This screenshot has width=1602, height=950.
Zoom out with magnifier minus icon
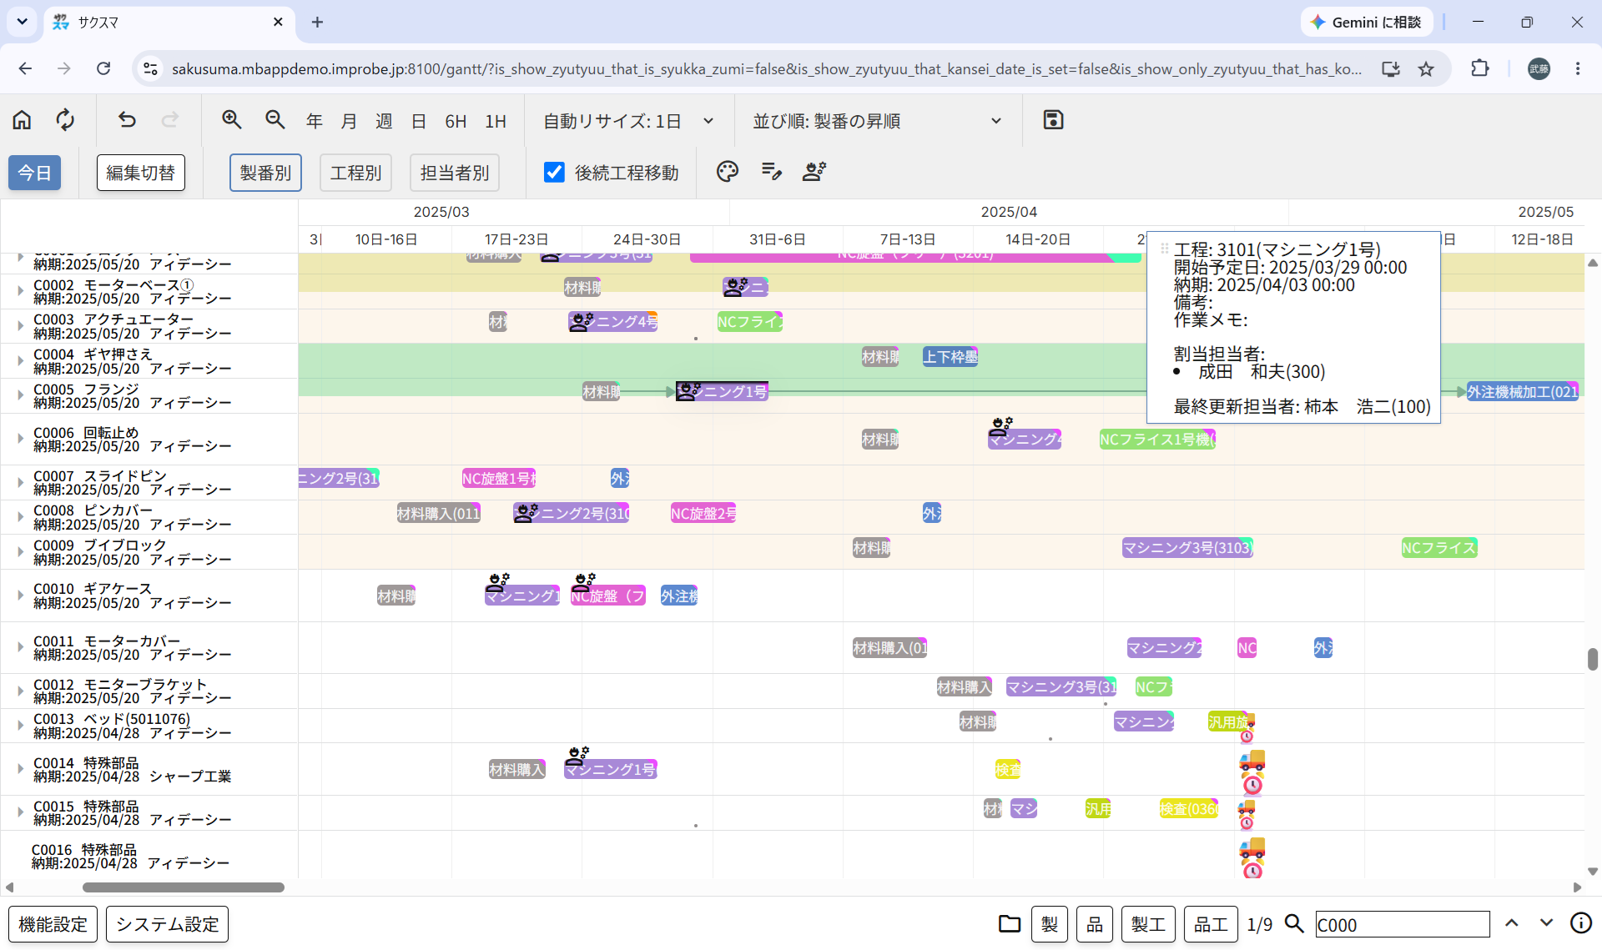tap(275, 121)
